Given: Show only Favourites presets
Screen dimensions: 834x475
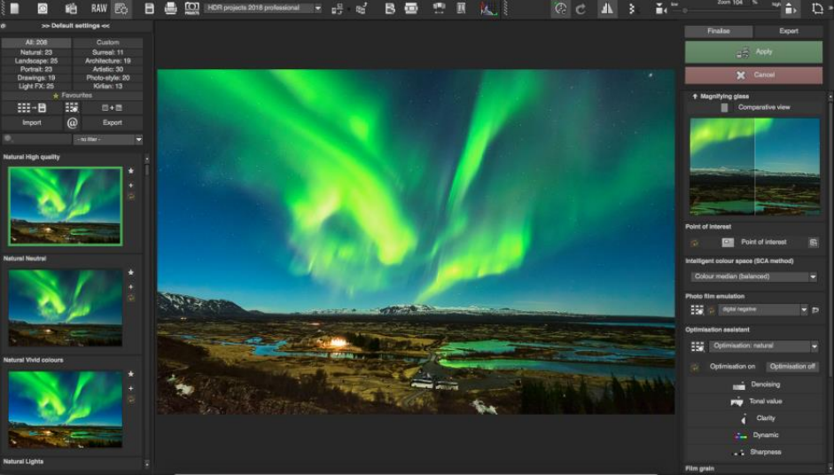Looking at the screenshot, I should [x=72, y=96].
